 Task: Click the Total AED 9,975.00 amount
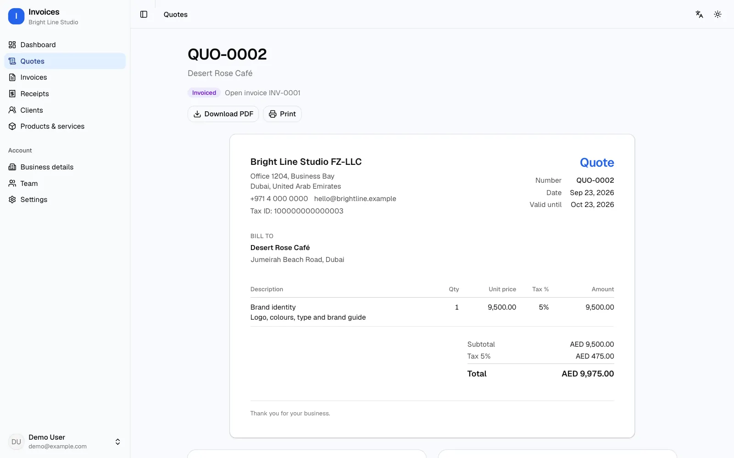588,374
